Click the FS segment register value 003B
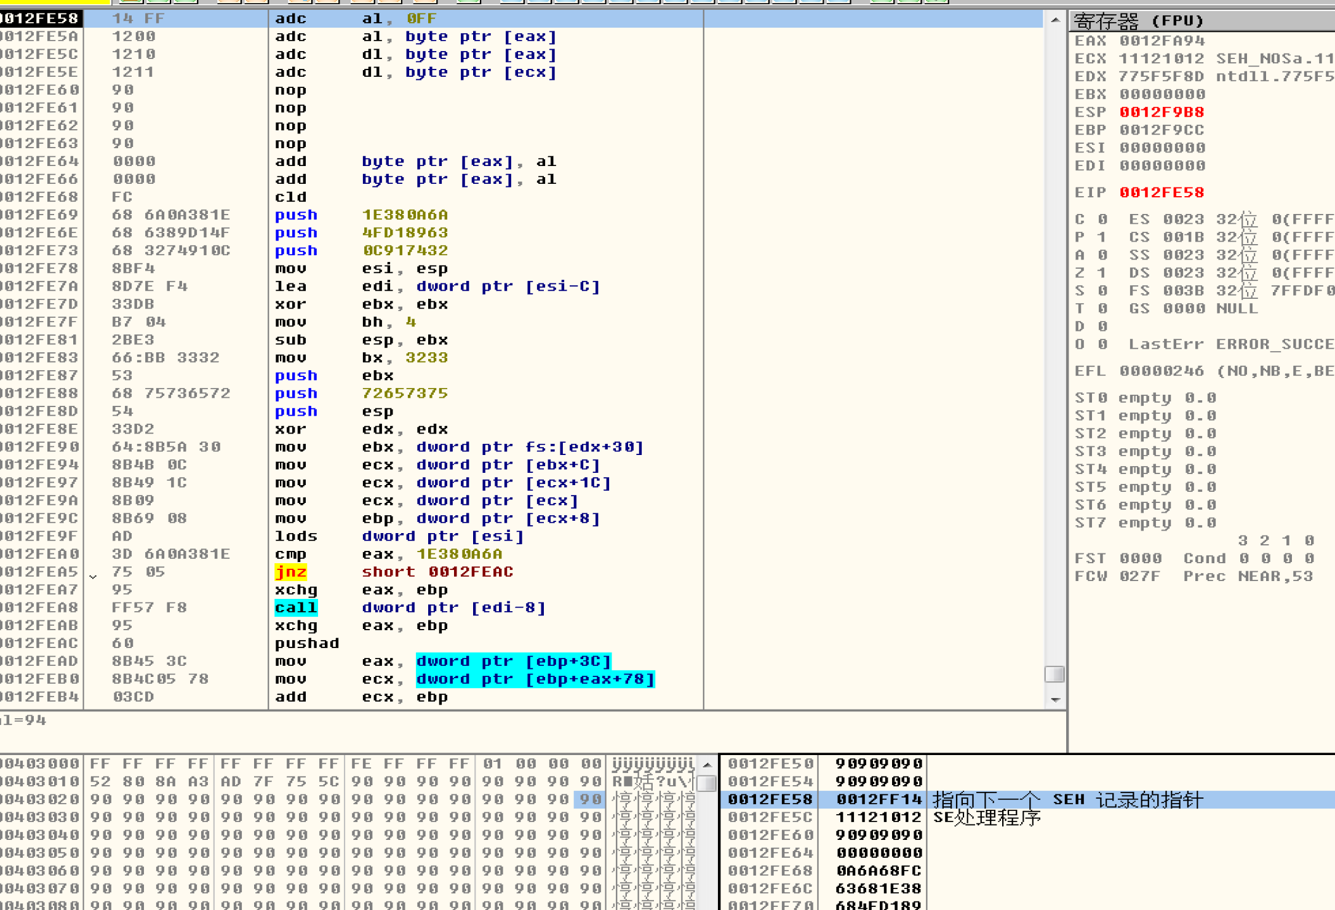 tap(1183, 290)
